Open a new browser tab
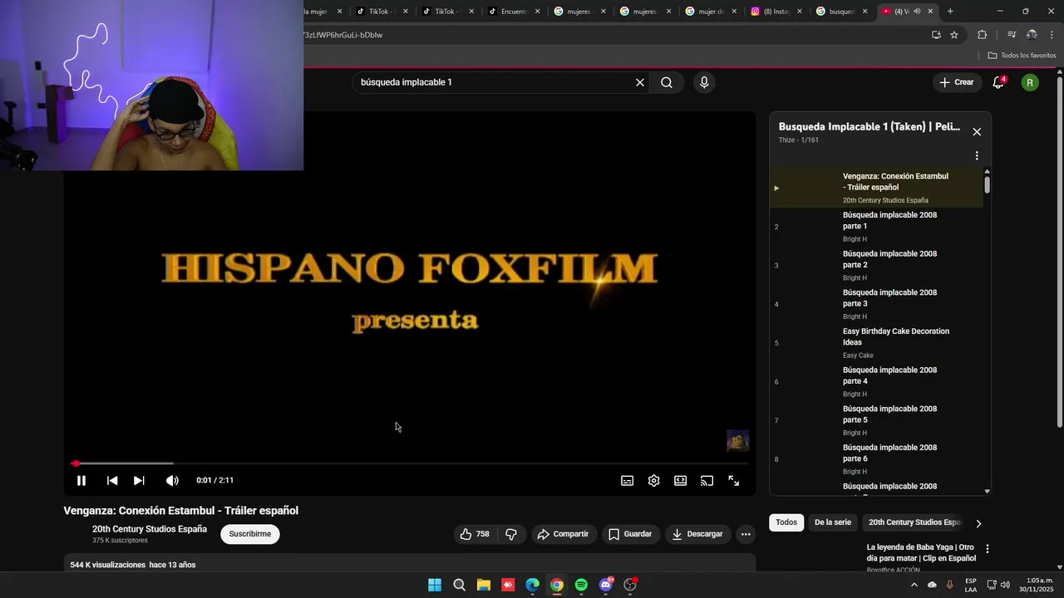 [950, 12]
